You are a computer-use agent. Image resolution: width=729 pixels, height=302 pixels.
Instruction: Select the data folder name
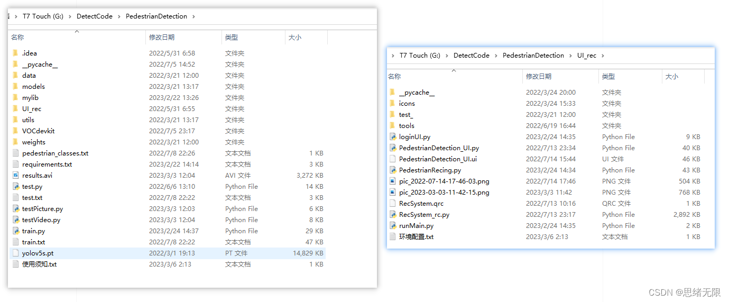click(x=29, y=75)
